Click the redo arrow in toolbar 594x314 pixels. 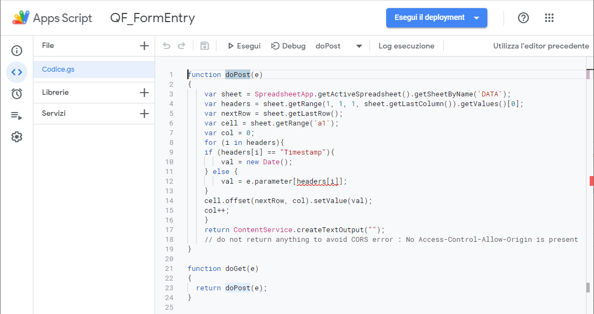click(x=181, y=46)
